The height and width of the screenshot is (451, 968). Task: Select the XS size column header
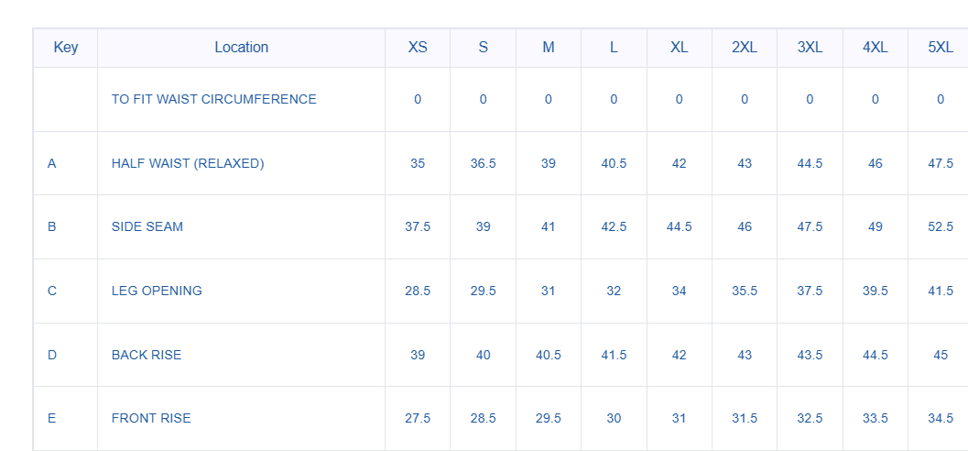coord(418,48)
